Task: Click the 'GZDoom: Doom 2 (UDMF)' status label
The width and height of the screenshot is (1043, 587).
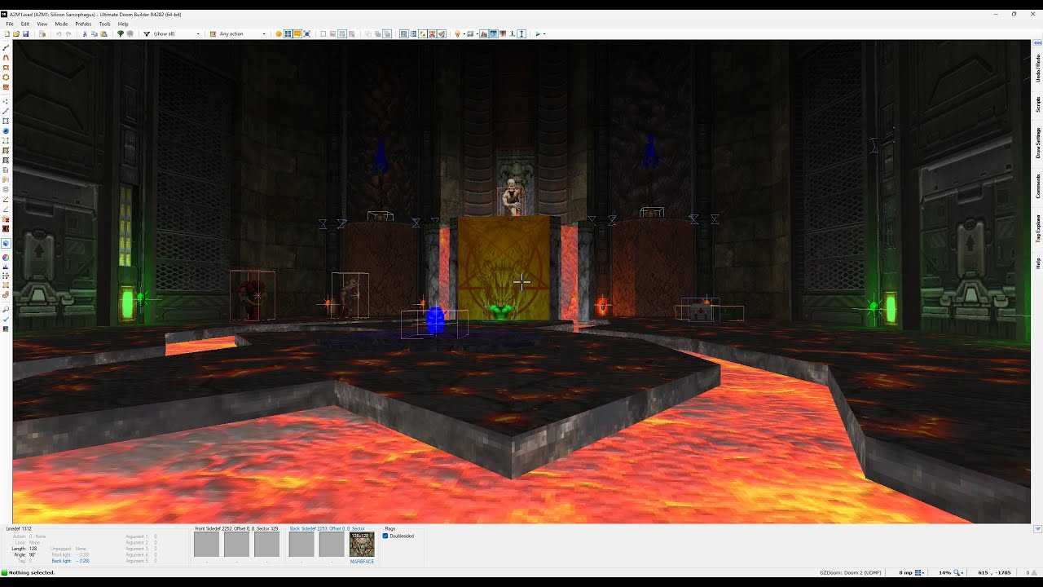Action: [x=849, y=572]
